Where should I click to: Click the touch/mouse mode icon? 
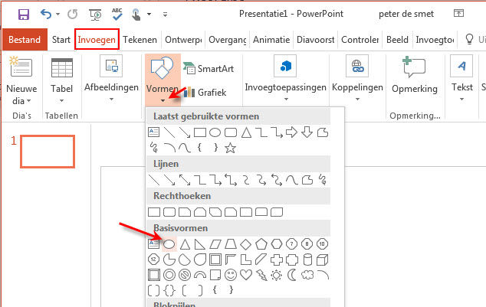click(x=136, y=15)
